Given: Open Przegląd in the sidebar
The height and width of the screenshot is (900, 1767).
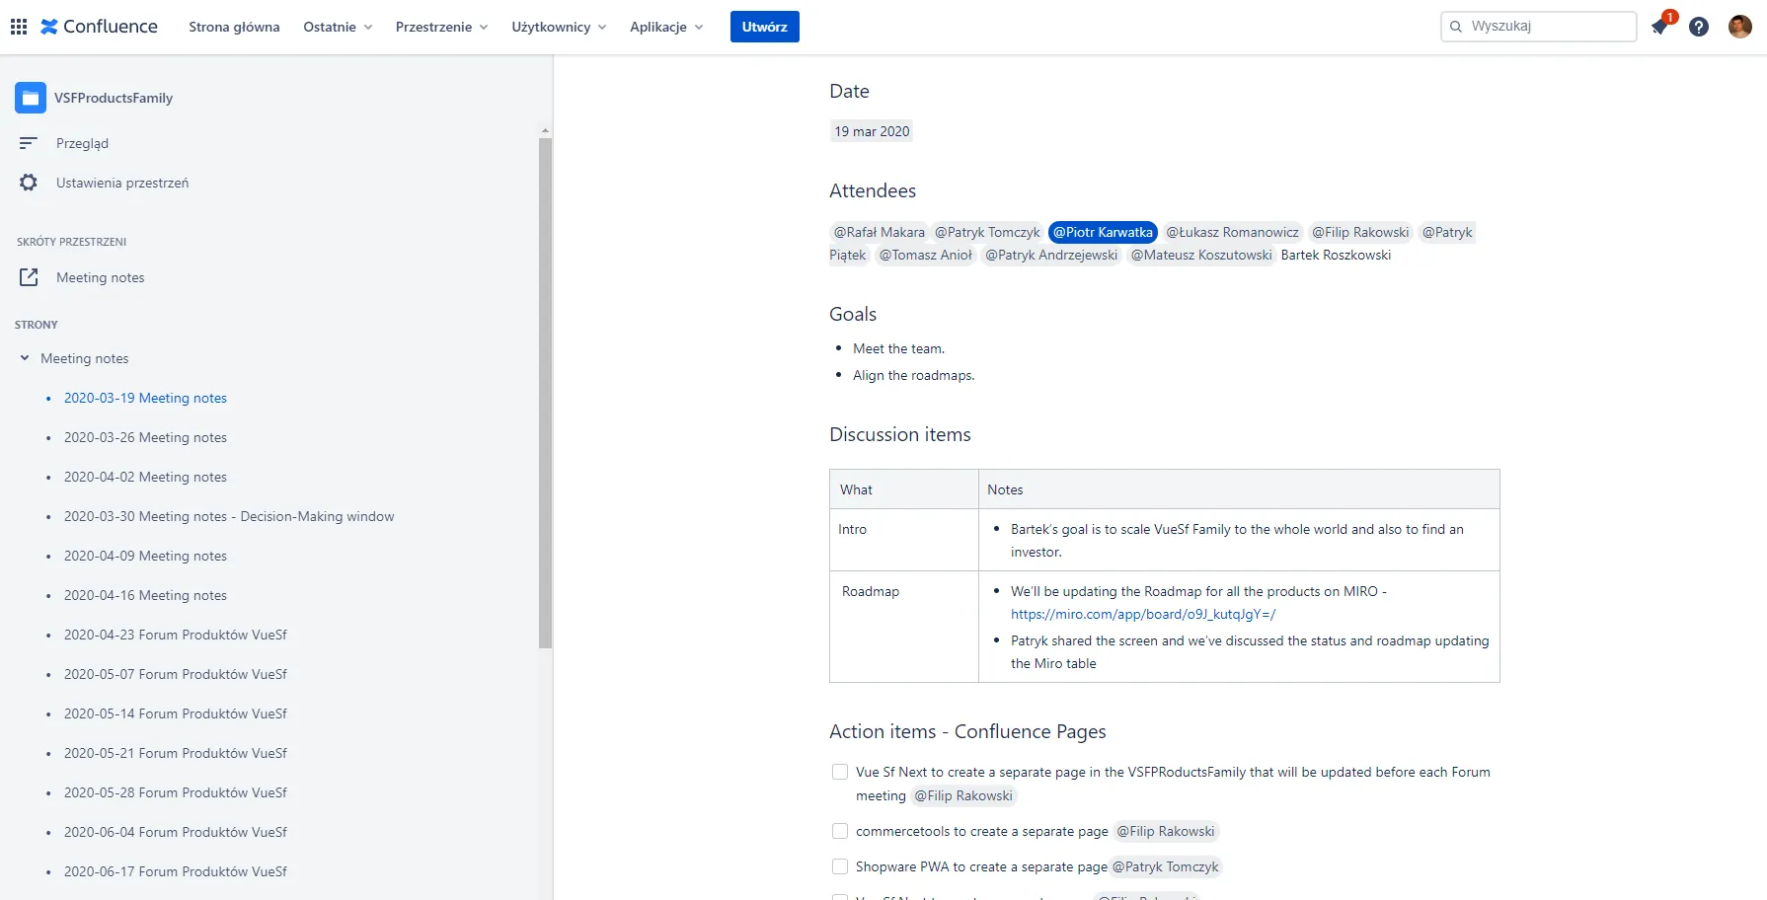Looking at the screenshot, I should pyautogui.click(x=82, y=143).
